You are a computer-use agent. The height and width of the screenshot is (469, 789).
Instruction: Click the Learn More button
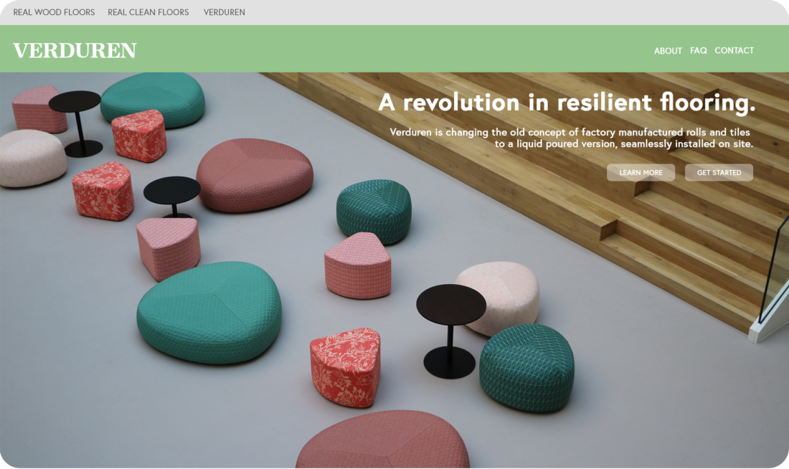(641, 173)
